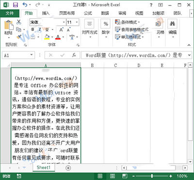This screenshot has width=194, height=180.
Task: Select the Format Painter brush
Action: pos(19,37)
